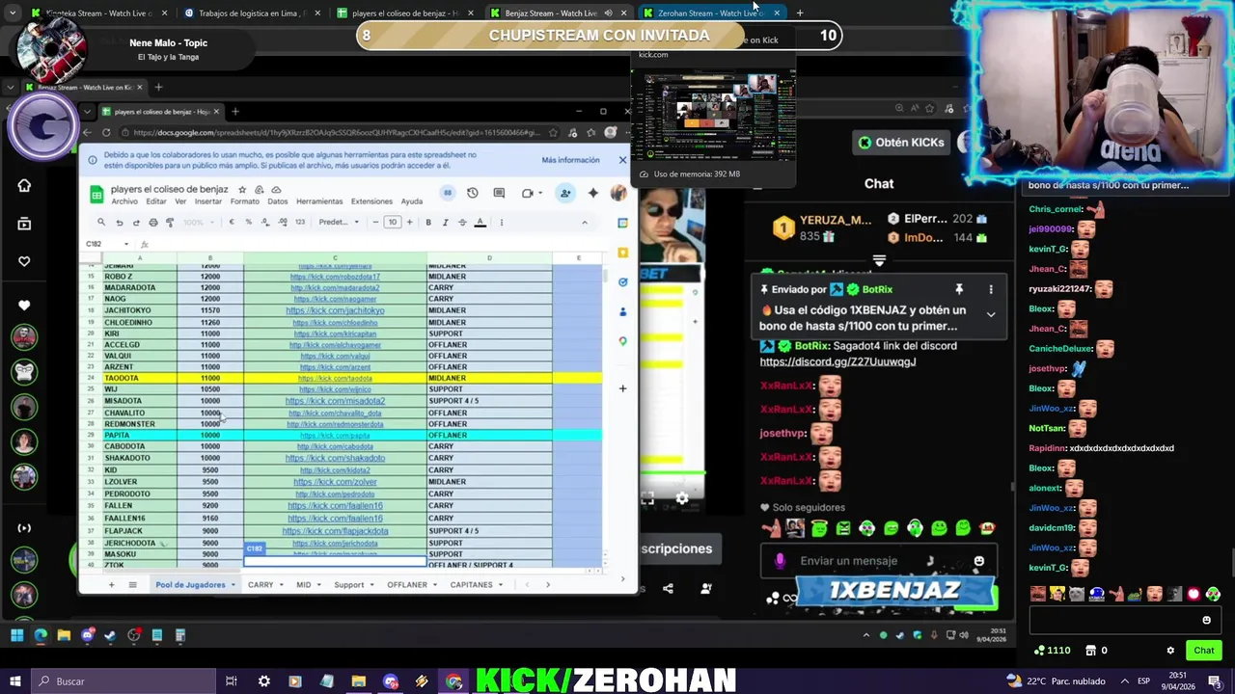The width and height of the screenshot is (1235, 694).
Task: Open the Predet... font dropdown
Action: (x=339, y=223)
